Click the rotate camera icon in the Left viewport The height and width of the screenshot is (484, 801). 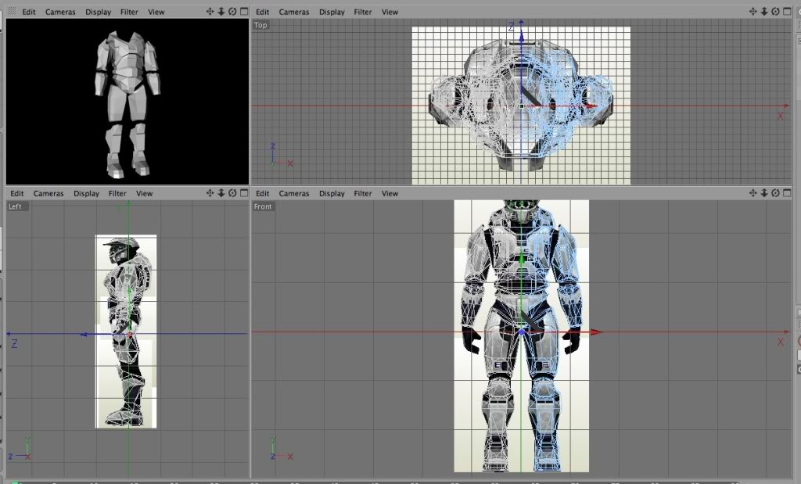coord(232,193)
